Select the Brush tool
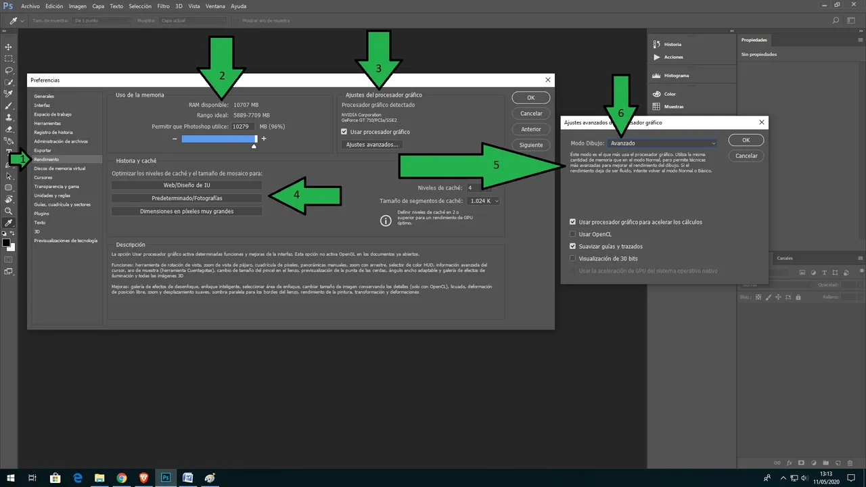This screenshot has height=487, width=866. click(9, 106)
